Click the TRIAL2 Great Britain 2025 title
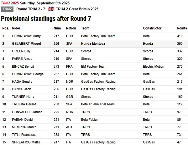Viewport: 188px width, 145px height. point(77,9)
